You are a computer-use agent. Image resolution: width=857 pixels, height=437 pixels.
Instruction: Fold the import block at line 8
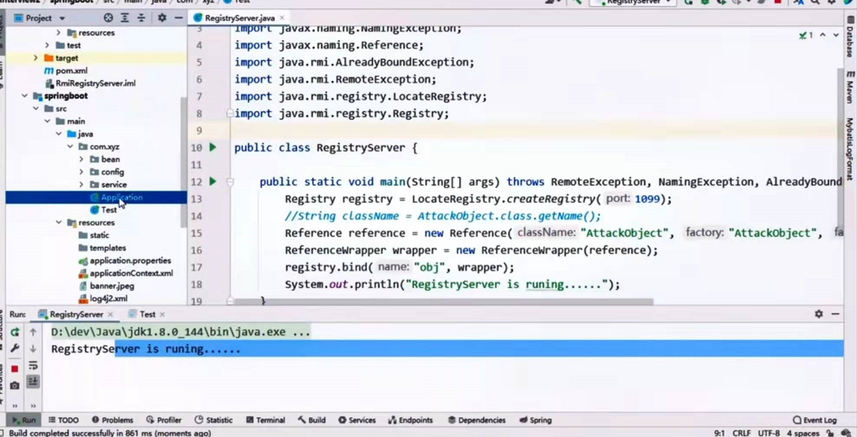(x=230, y=113)
